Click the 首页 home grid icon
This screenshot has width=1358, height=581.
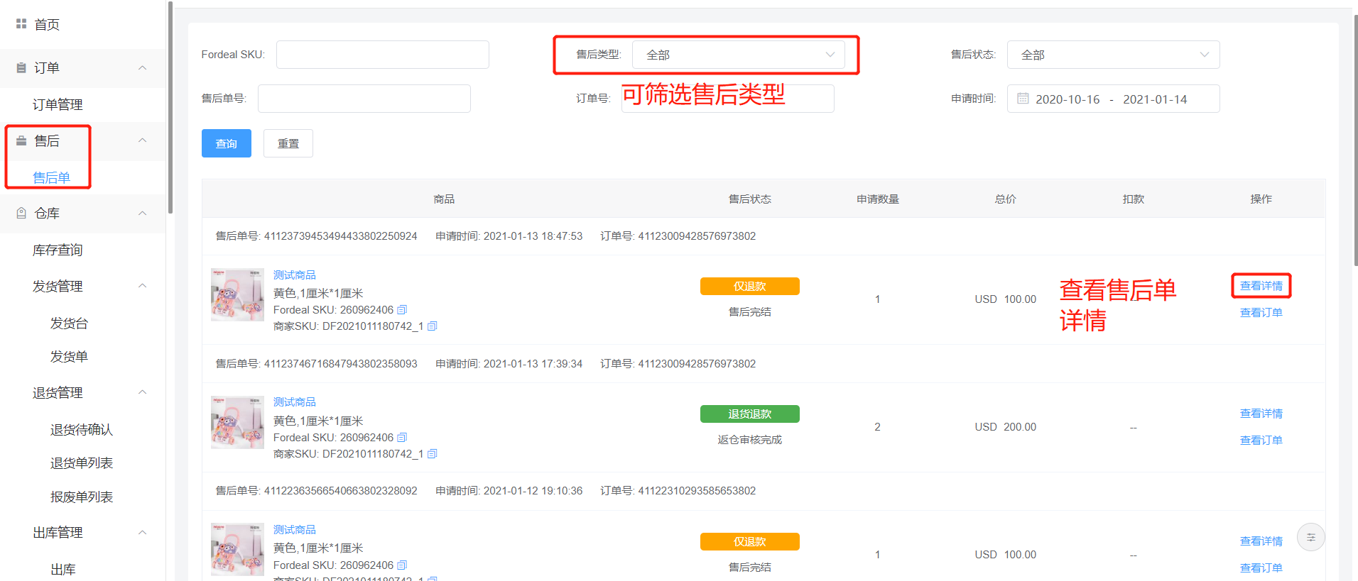21,24
